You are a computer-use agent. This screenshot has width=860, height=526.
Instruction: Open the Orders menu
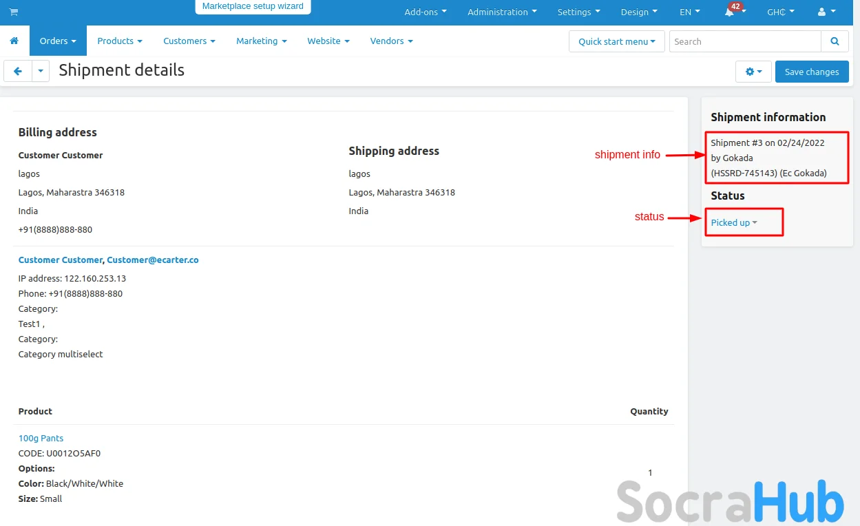click(x=58, y=41)
